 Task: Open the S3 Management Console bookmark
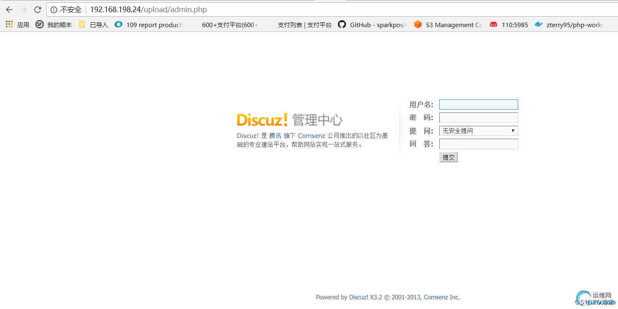[x=448, y=25]
